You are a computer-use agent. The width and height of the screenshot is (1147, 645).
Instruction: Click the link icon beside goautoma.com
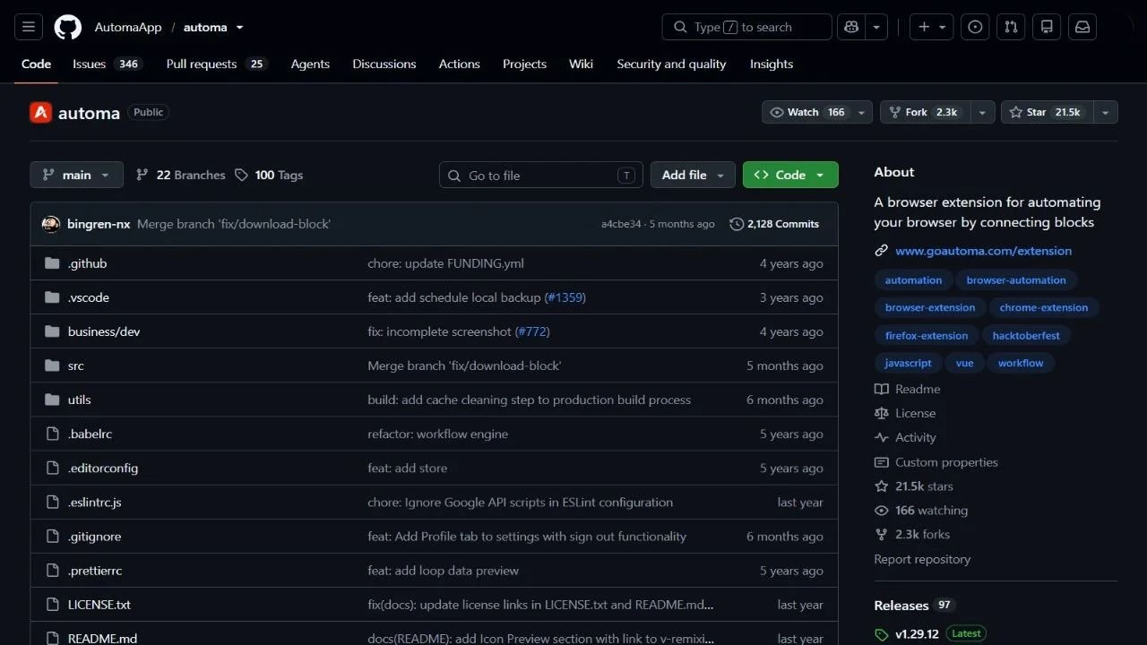(x=881, y=251)
